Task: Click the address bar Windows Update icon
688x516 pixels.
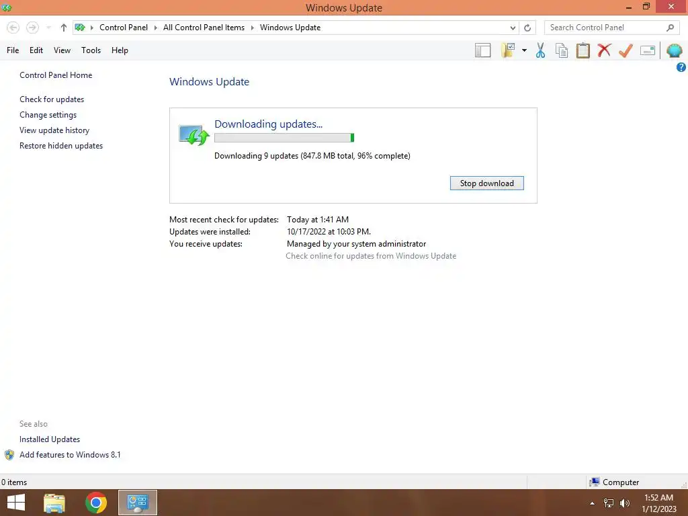Action: [x=80, y=27]
